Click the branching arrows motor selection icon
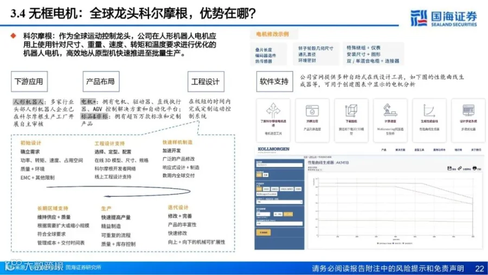The height and width of the screenshot is (275, 488). pyautogui.click(x=273, y=110)
